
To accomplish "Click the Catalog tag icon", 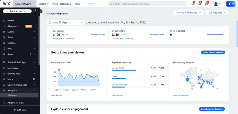I will tap(4, 43).
